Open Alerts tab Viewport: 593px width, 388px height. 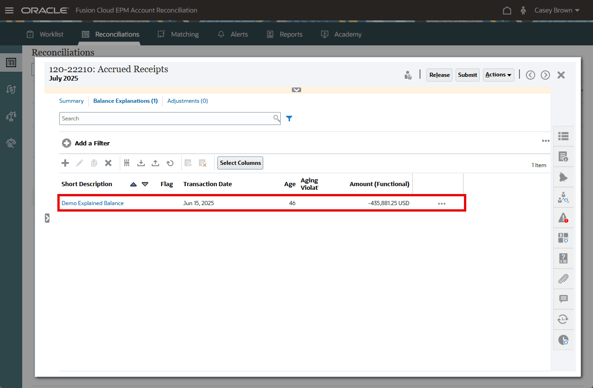[233, 34]
